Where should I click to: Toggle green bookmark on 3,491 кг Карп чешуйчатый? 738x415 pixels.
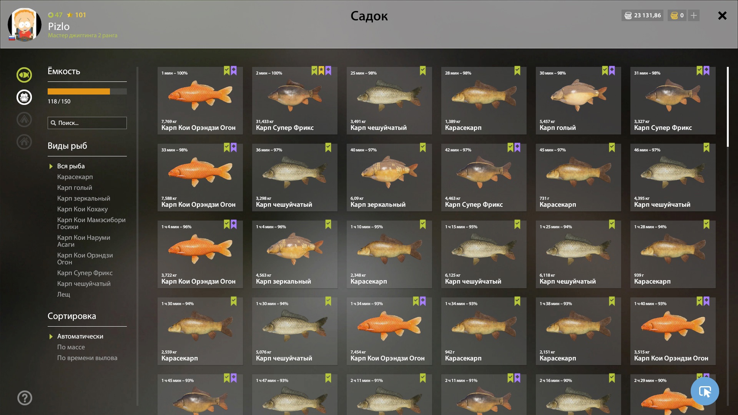(423, 71)
